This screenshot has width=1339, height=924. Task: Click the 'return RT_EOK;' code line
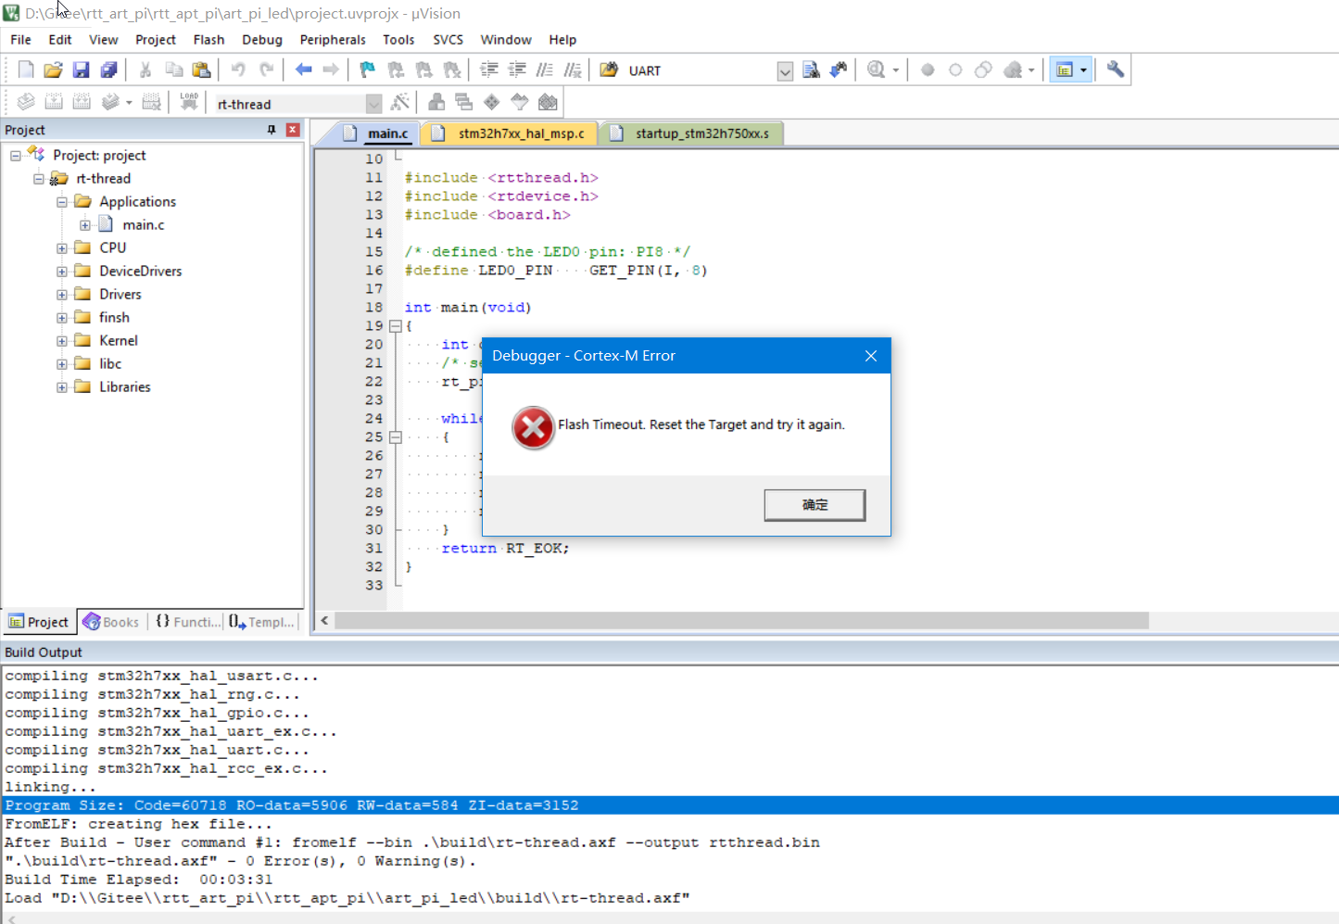[x=505, y=549]
